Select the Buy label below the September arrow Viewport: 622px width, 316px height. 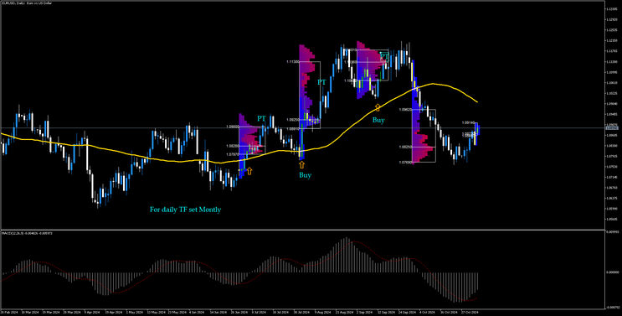378,120
